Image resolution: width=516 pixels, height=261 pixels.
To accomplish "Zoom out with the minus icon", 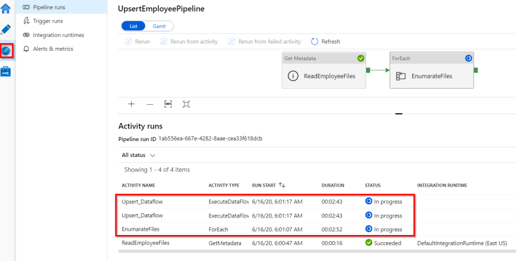I will (x=149, y=104).
